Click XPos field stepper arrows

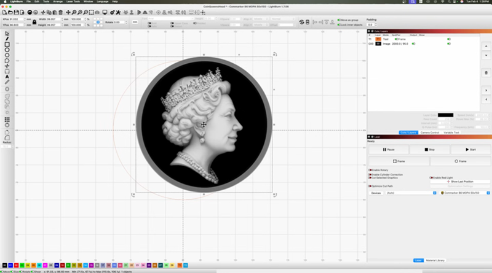pos(25,19)
